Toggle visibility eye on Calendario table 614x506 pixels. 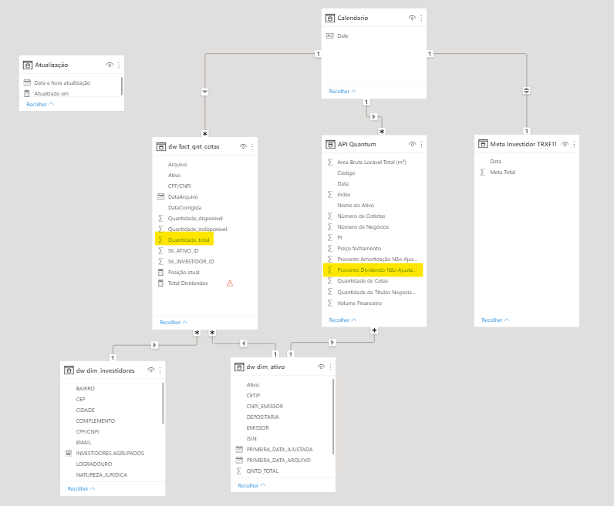(x=412, y=18)
